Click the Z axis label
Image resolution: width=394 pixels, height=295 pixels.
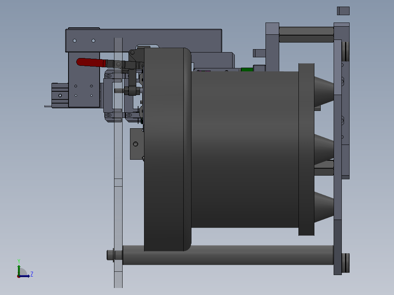(32, 274)
